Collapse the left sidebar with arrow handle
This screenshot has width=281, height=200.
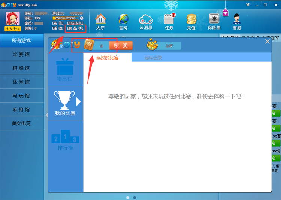pyautogui.click(x=46, y=115)
